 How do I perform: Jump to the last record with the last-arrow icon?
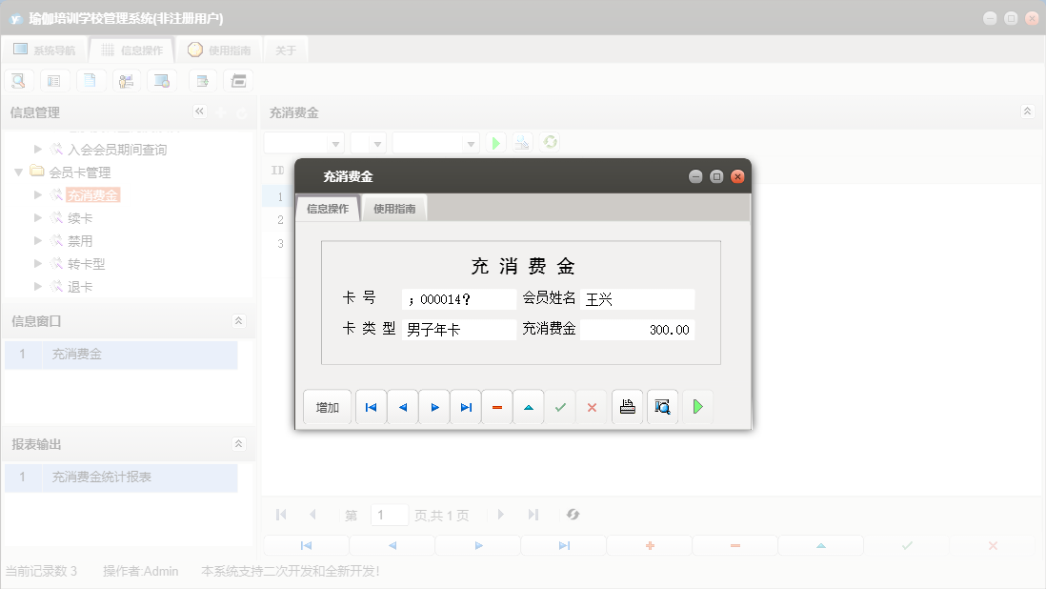[465, 407]
